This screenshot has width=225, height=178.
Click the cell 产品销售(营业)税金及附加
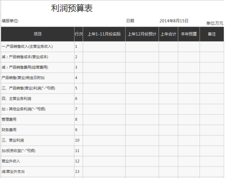37,78
